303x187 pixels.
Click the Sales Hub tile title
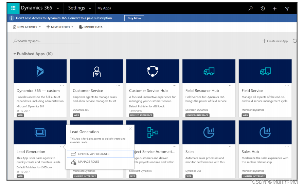click(x=250, y=152)
